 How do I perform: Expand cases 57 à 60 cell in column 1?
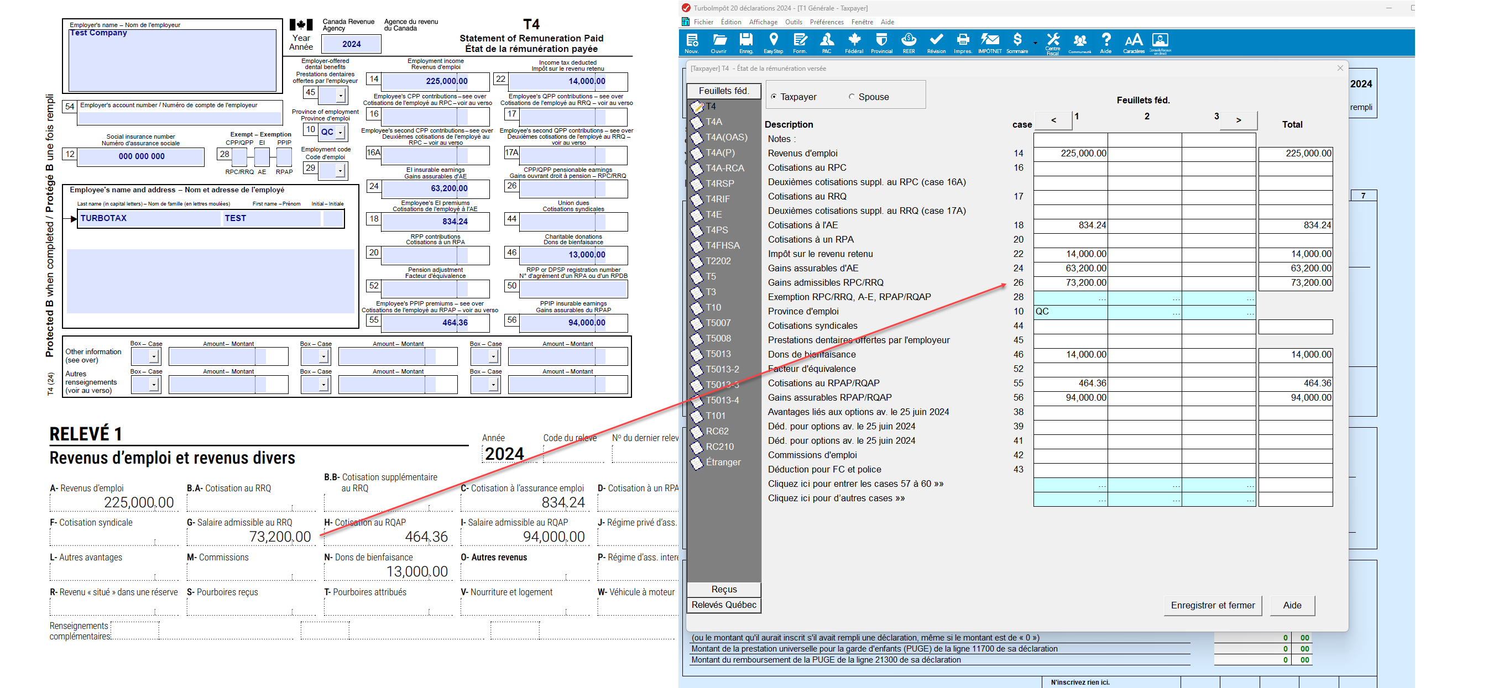coord(1071,485)
